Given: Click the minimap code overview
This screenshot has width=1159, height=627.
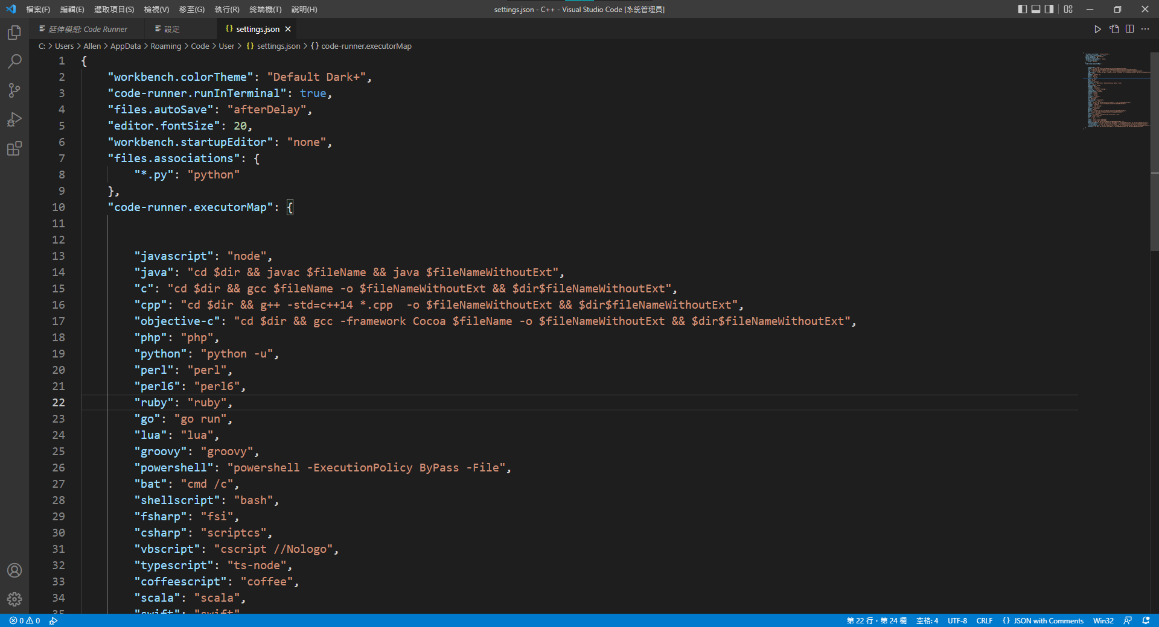Looking at the screenshot, I should 1117,90.
